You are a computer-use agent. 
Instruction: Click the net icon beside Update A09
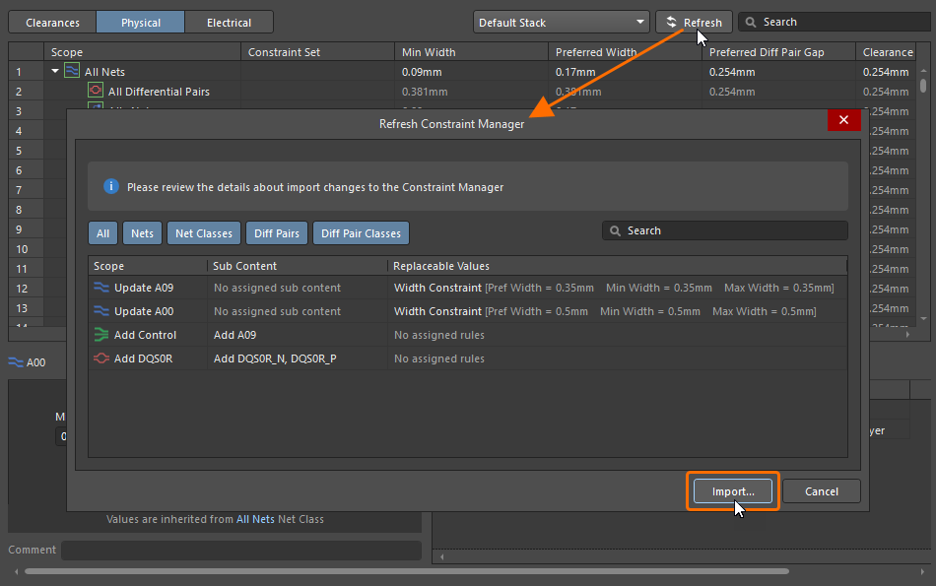(x=101, y=287)
